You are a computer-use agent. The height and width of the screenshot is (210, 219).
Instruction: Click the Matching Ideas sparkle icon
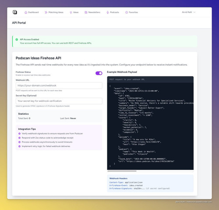[x=46, y=12]
